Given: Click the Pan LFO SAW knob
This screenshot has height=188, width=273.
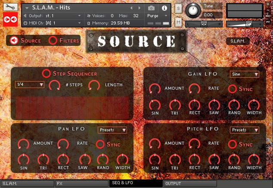Looking at the screenshot, I should [x=85, y=160].
